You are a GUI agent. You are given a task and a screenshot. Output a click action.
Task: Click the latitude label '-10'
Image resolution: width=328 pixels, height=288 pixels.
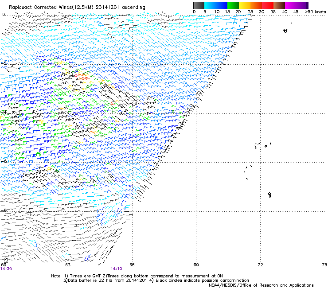[x=4, y=260]
